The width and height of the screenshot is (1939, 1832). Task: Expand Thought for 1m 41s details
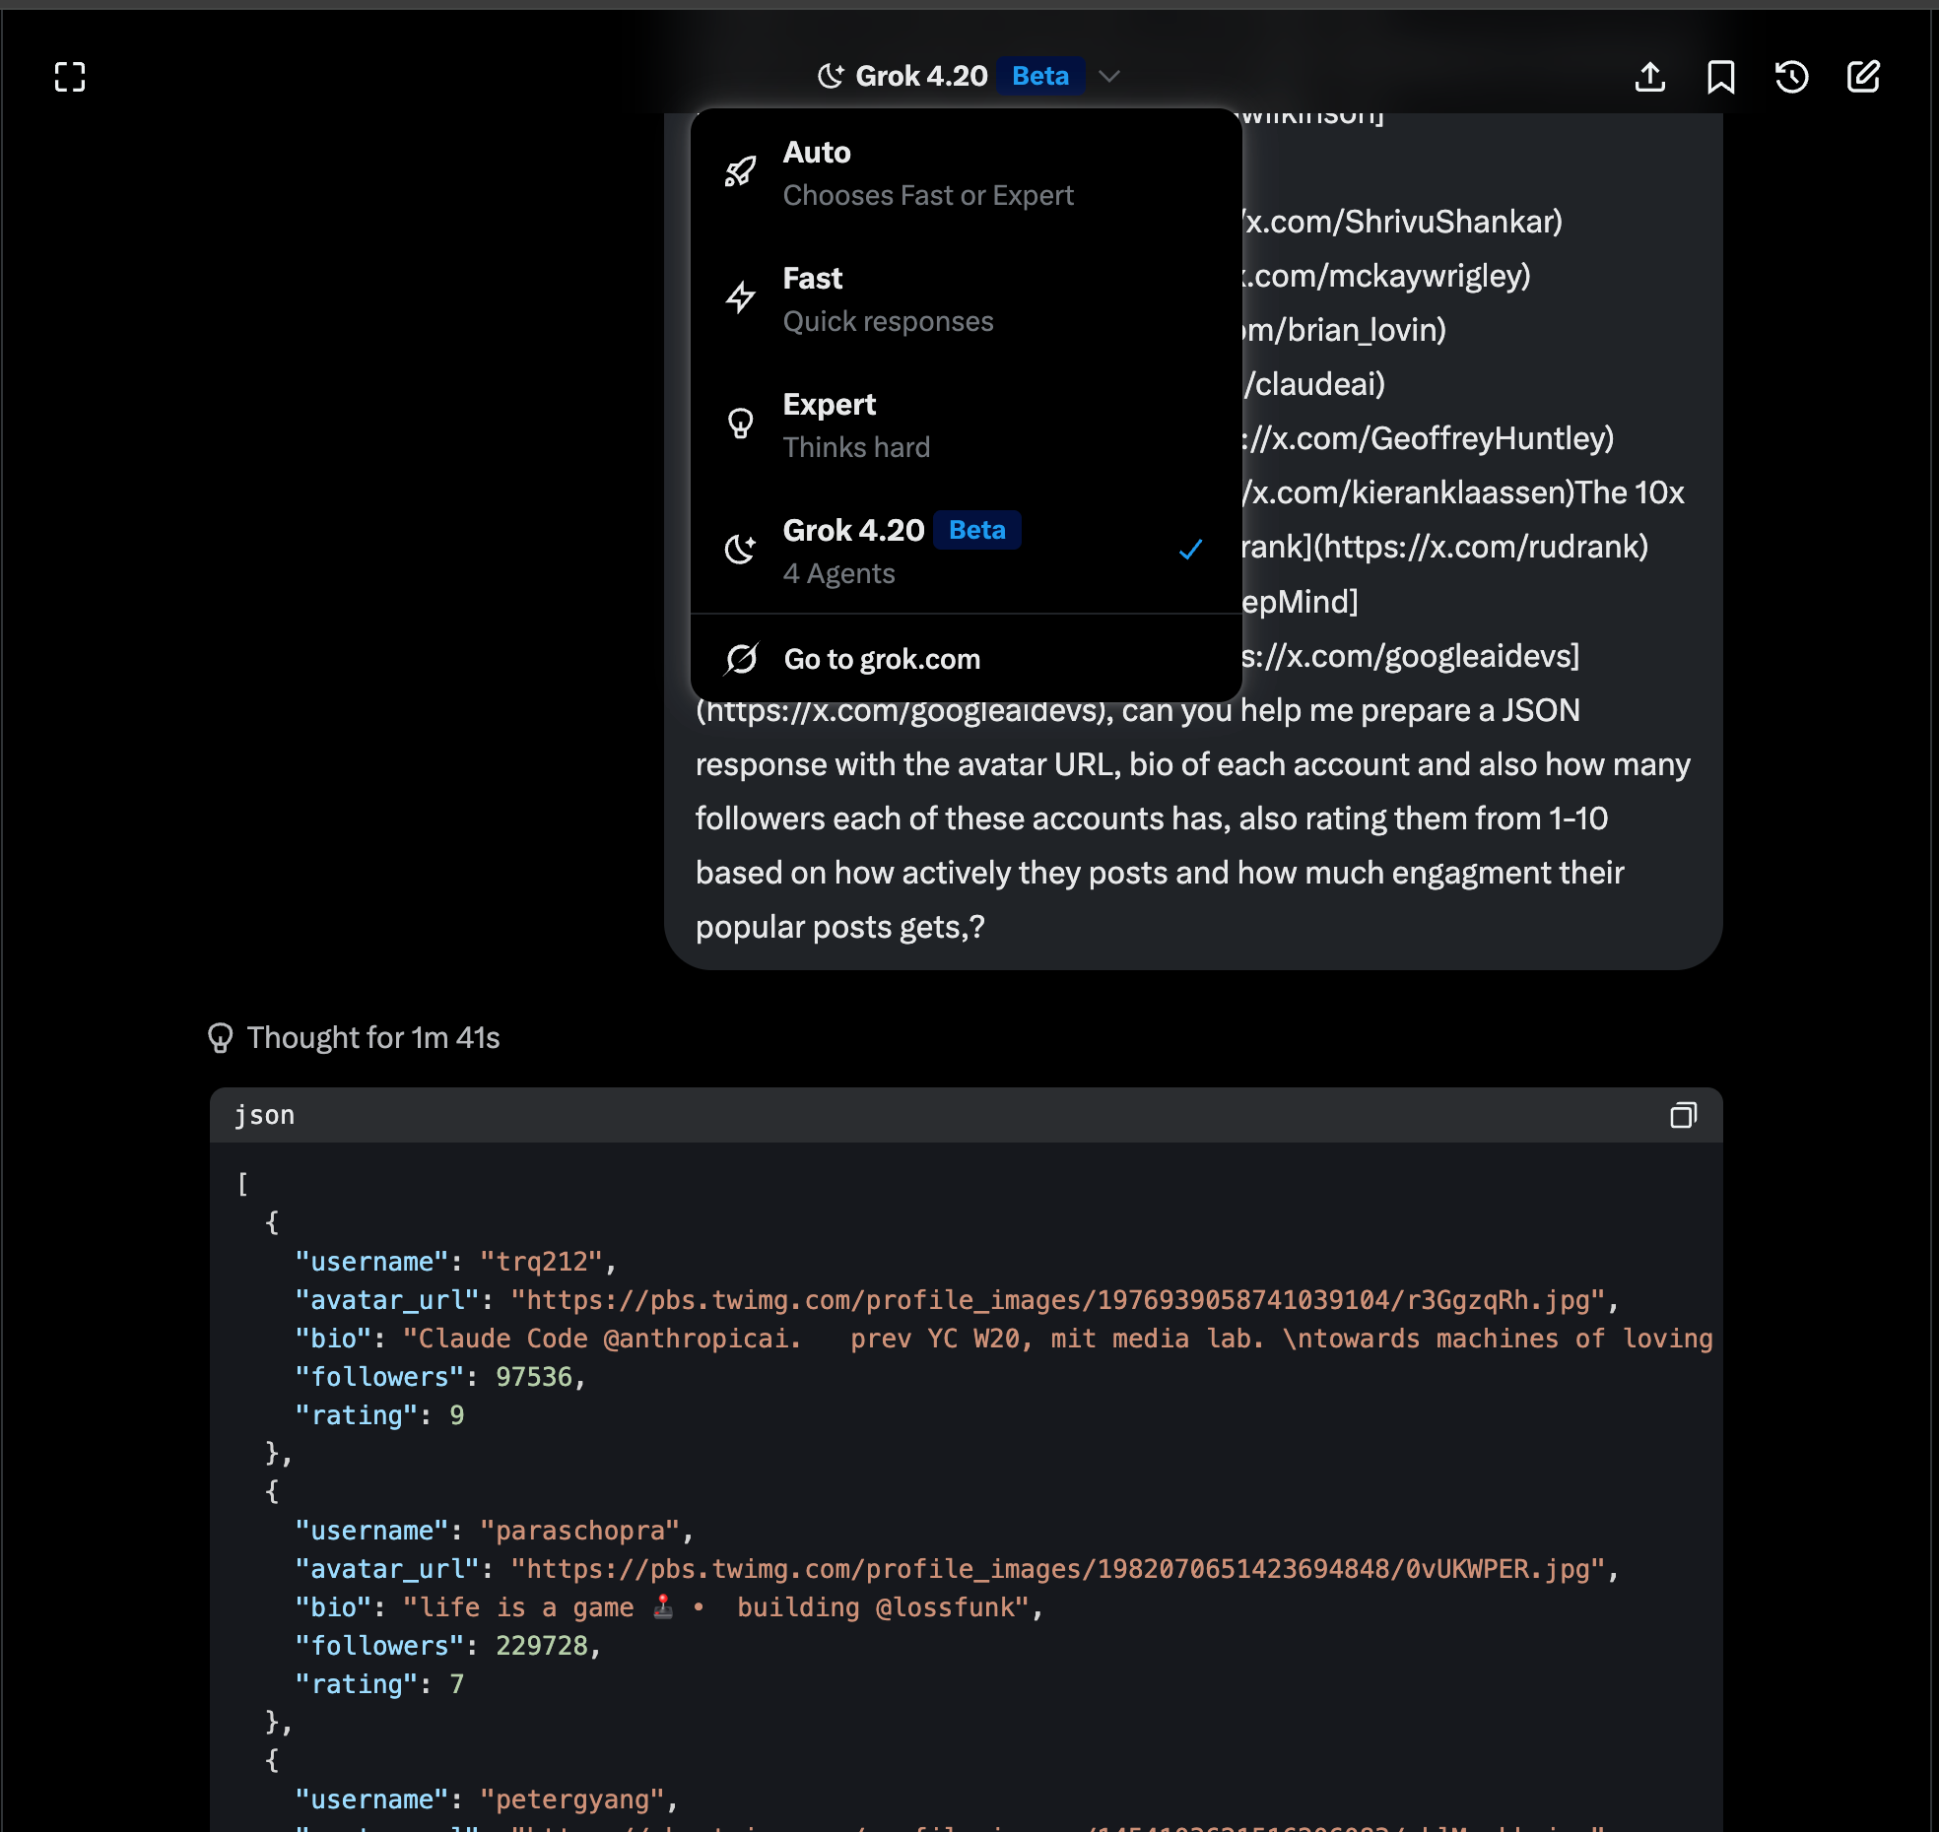pyautogui.click(x=373, y=1037)
